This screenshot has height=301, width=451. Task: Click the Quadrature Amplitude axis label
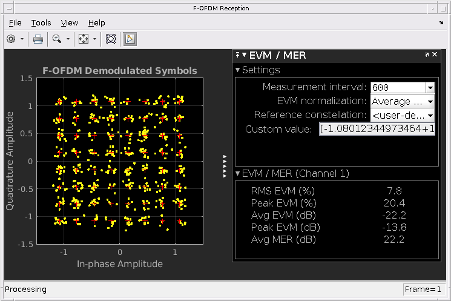point(10,161)
